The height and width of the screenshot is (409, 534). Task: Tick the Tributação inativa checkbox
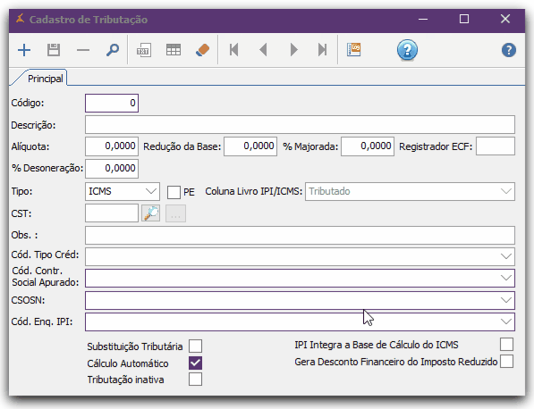[x=196, y=379]
